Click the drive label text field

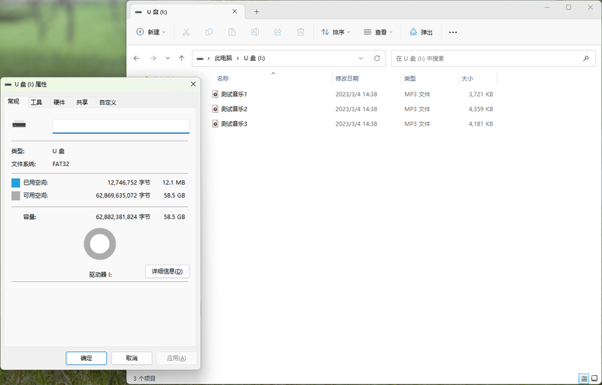[x=121, y=126]
